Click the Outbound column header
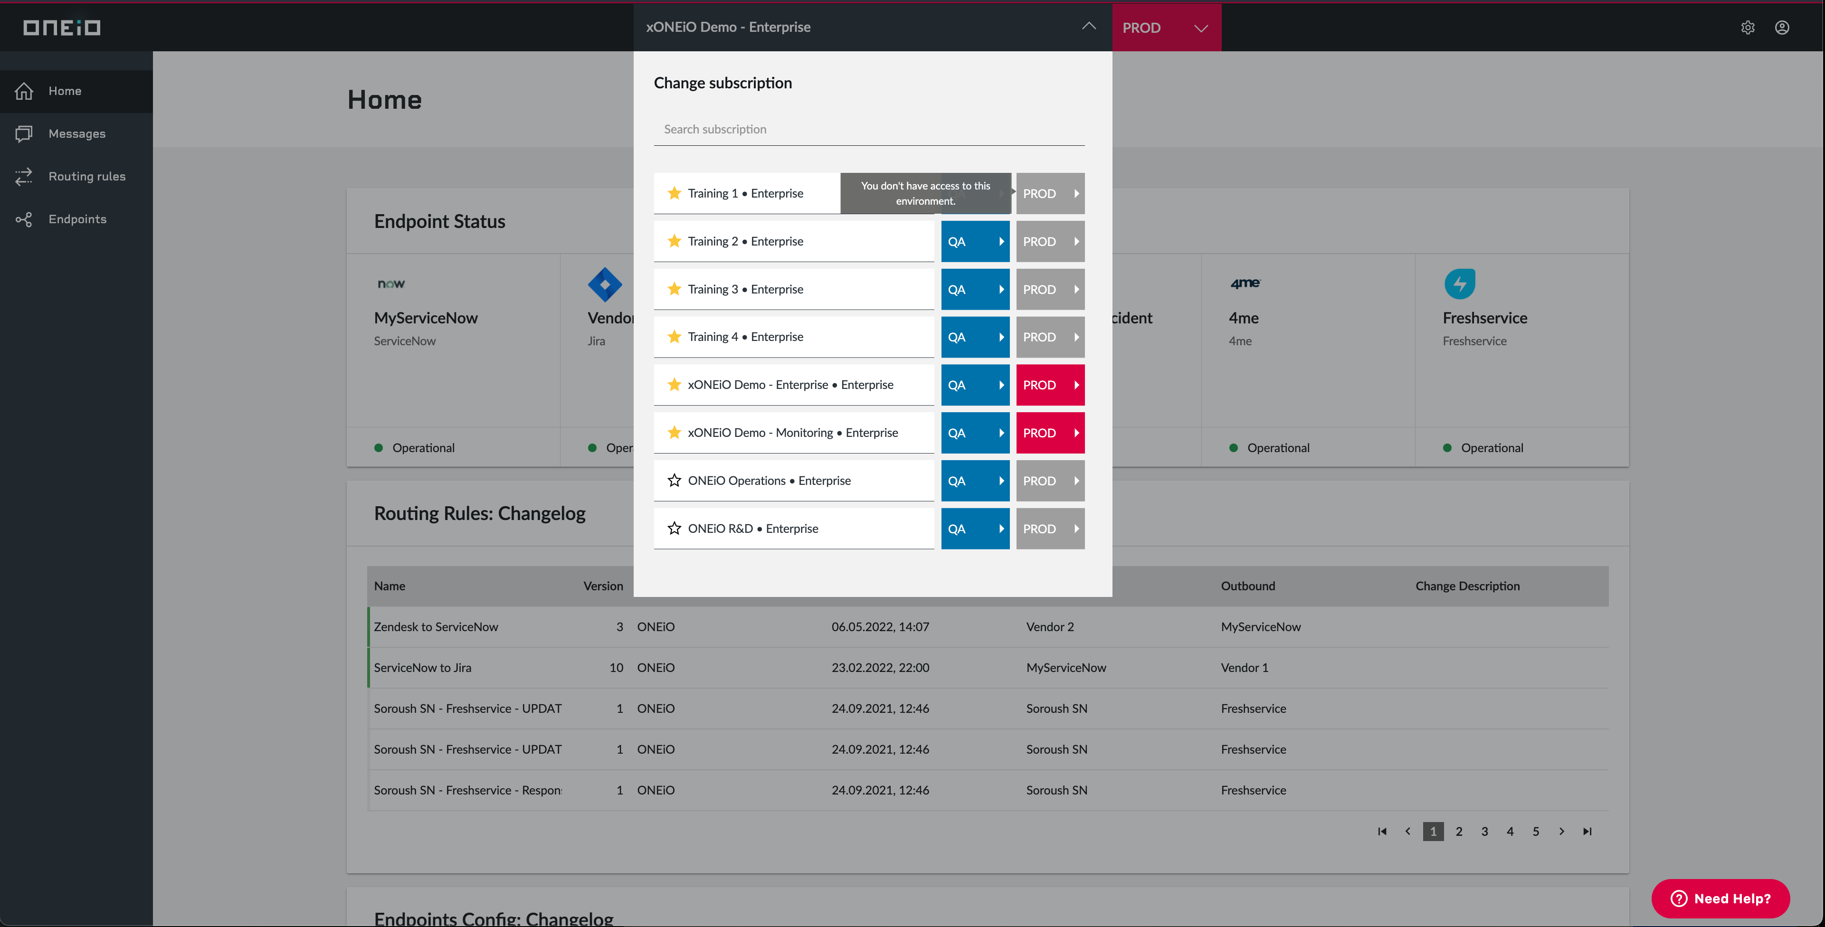 tap(1247, 586)
